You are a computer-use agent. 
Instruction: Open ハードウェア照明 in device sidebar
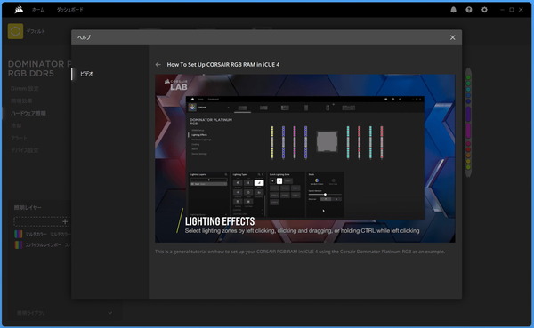28,113
